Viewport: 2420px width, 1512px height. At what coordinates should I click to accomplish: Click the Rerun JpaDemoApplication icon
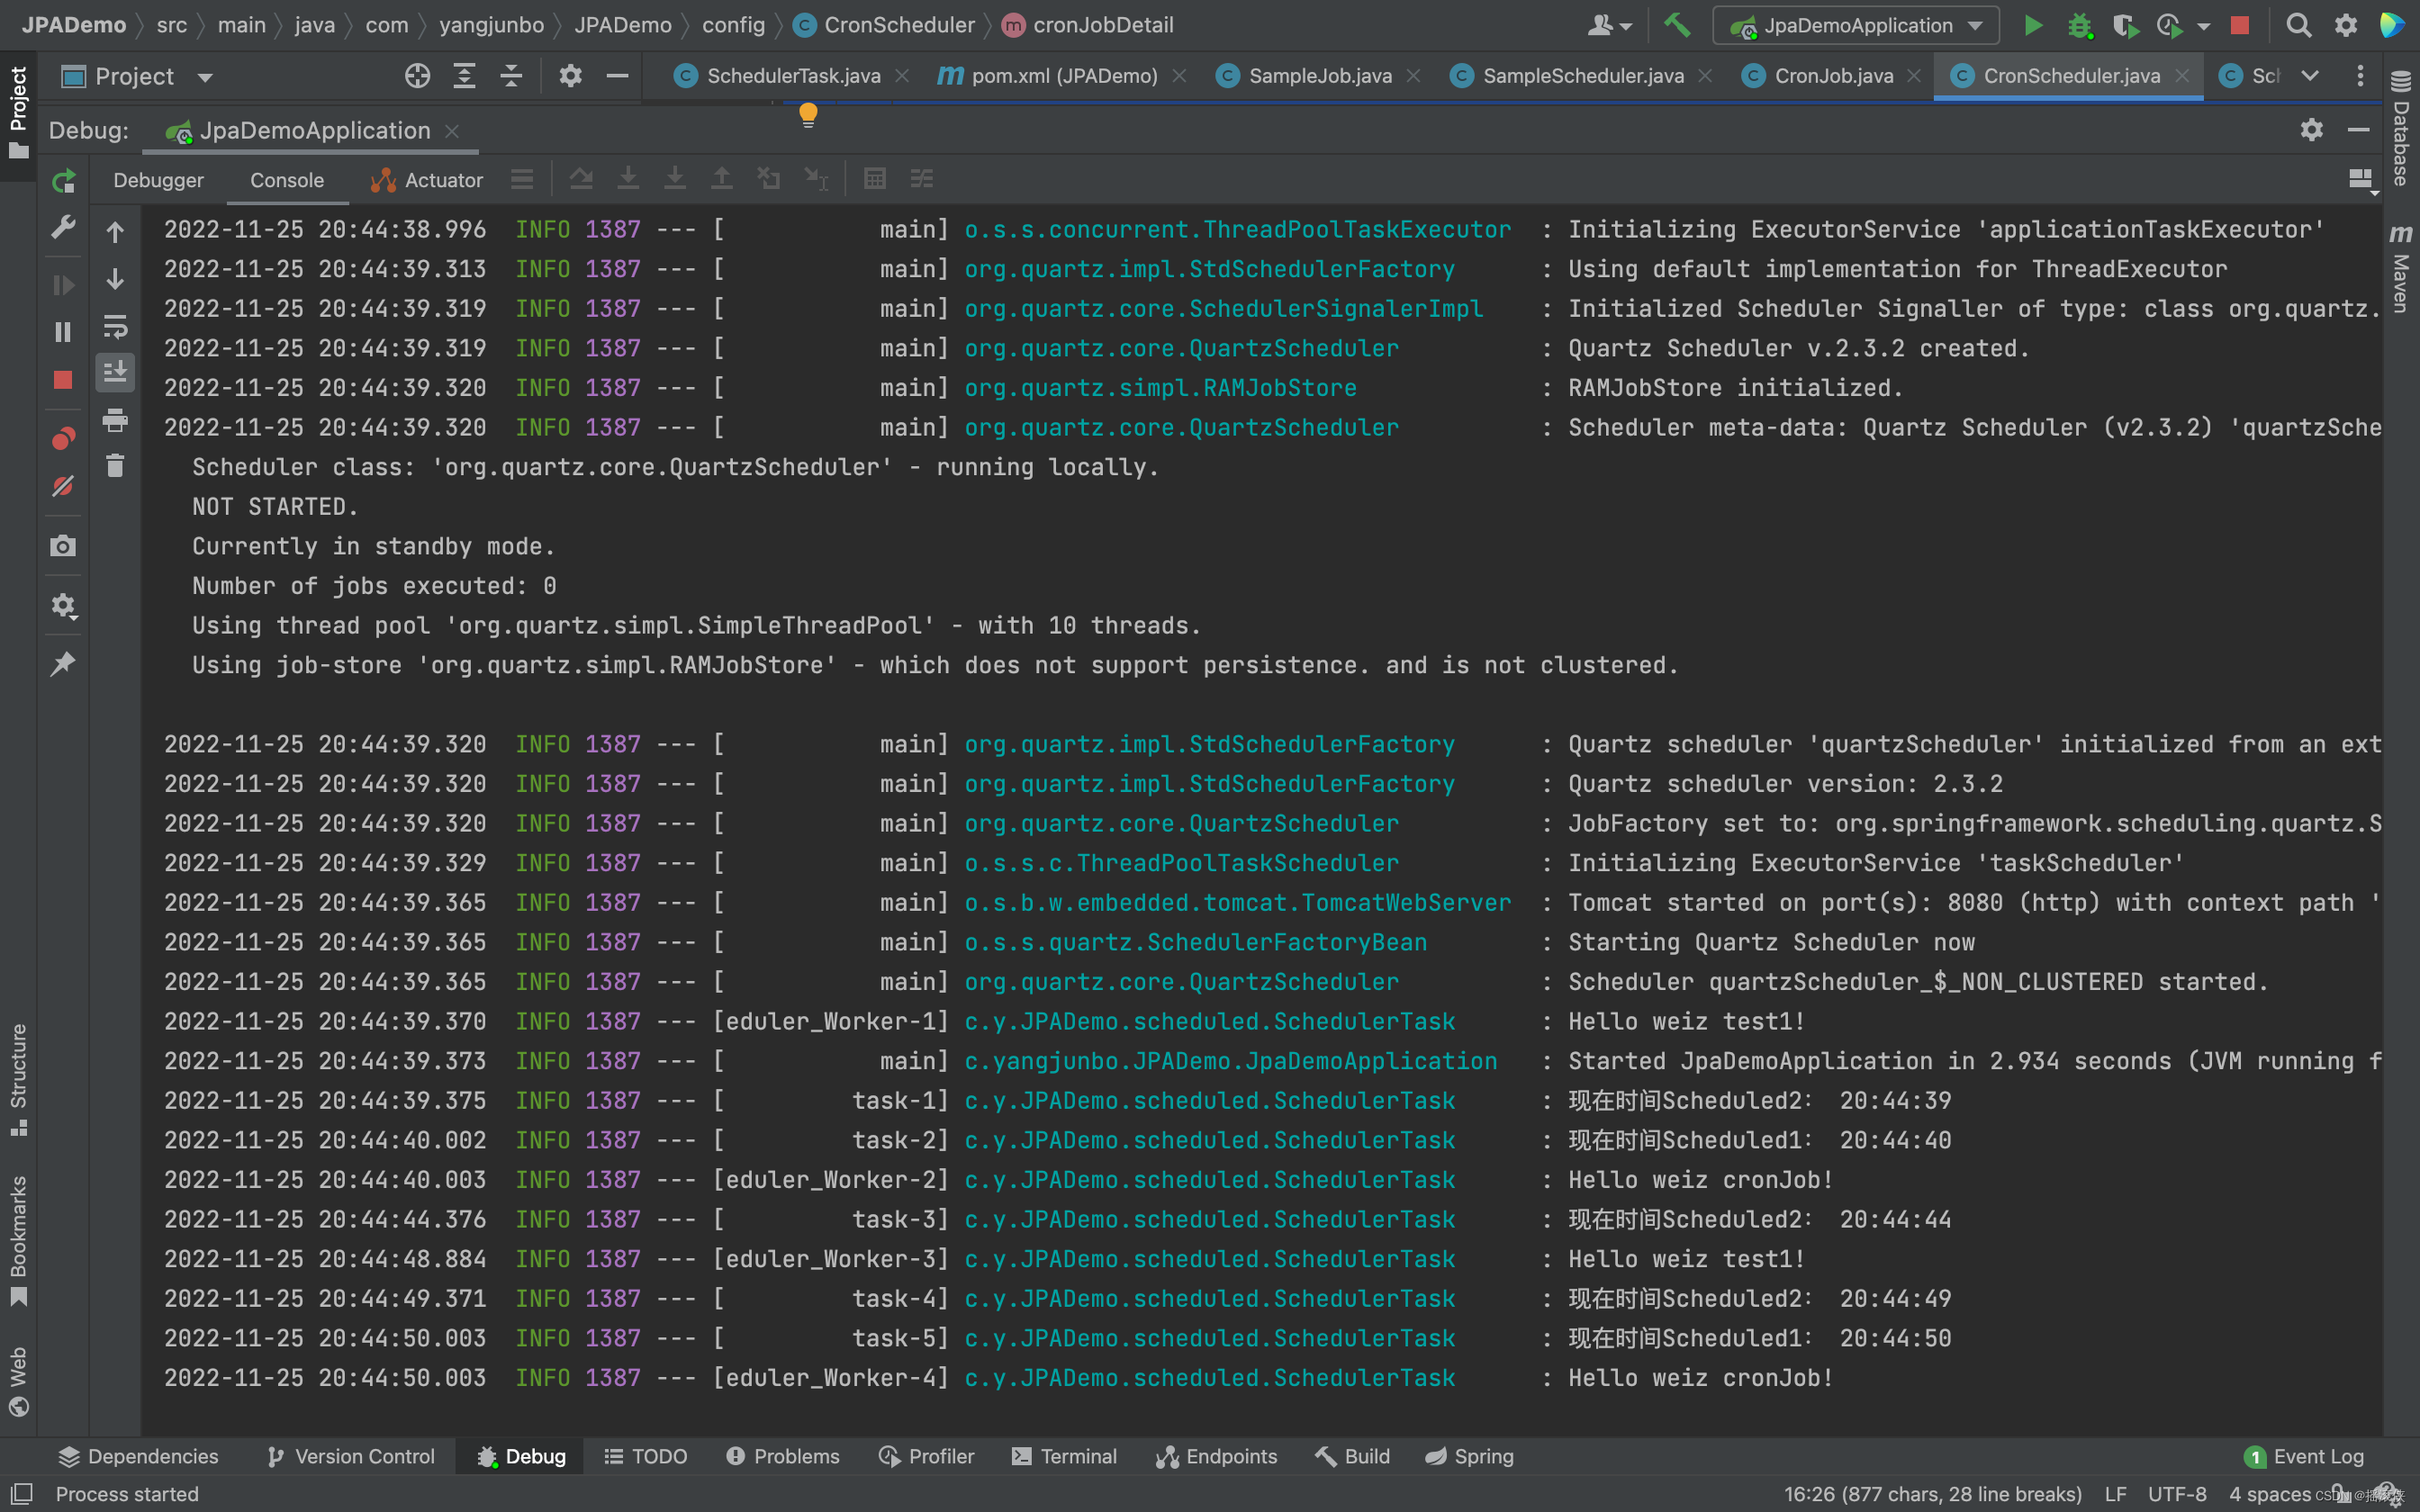63,181
